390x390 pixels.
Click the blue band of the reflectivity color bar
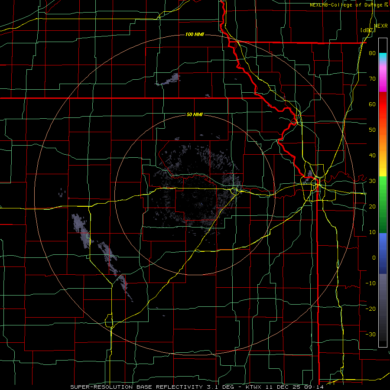[383, 253]
